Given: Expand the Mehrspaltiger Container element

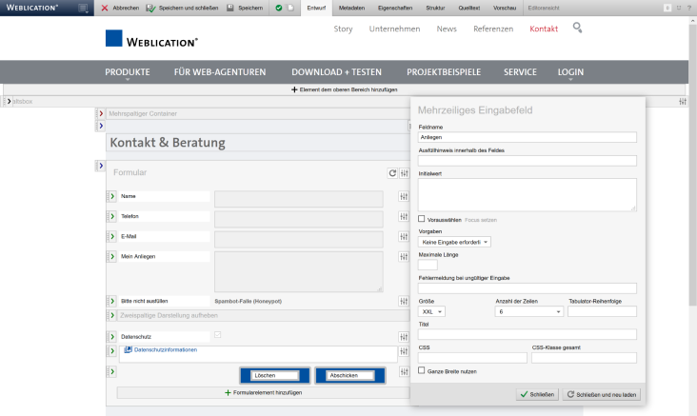Looking at the screenshot, I should pyautogui.click(x=101, y=114).
